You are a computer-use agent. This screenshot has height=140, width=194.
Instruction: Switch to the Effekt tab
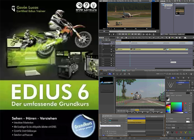pyautogui.click(x=166, y=34)
